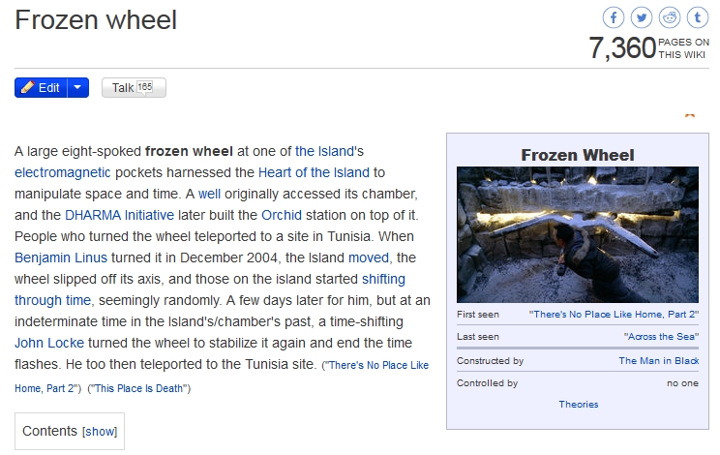Share page on Reddit

pyautogui.click(x=670, y=17)
